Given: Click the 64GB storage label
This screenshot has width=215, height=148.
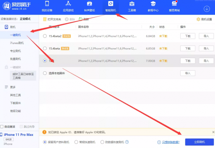Looking at the screenshot, I should pos(9,139).
